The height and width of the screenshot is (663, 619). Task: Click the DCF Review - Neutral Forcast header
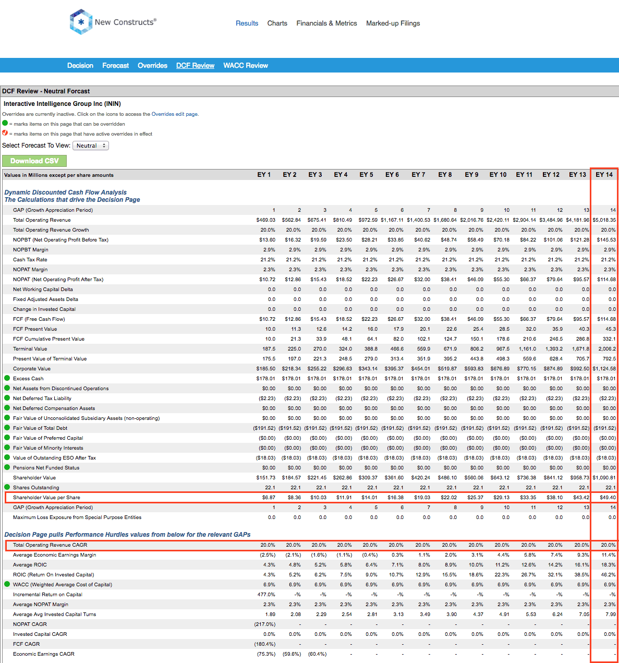click(46, 91)
